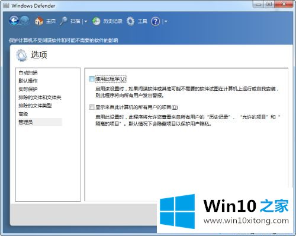Go back with the blue back arrow

point(14,21)
